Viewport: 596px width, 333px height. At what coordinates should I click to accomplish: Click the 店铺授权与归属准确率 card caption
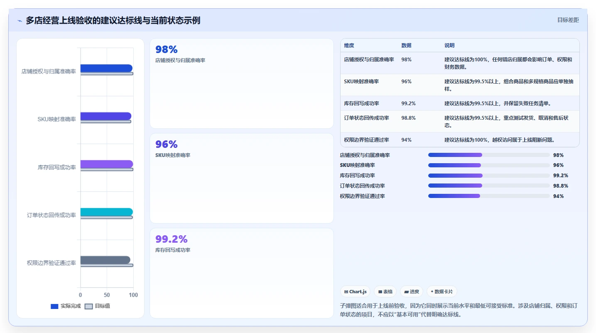tap(180, 60)
